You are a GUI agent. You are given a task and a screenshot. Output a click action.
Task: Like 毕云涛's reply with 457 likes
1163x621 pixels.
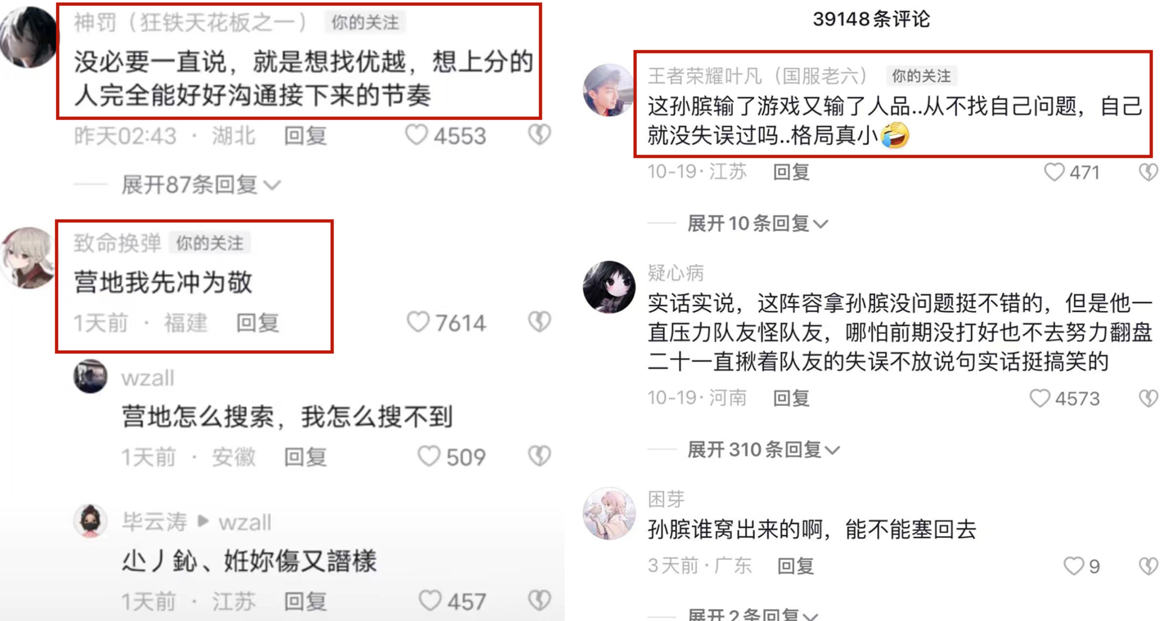(x=430, y=601)
